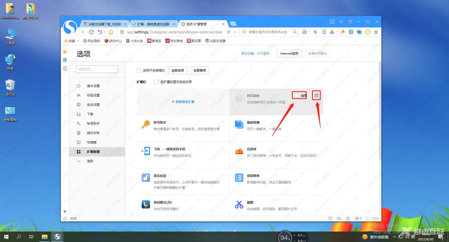The width and height of the screenshot is (449, 242).
Task: Open downloads via the download arrow icon
Action: [376, 32]
